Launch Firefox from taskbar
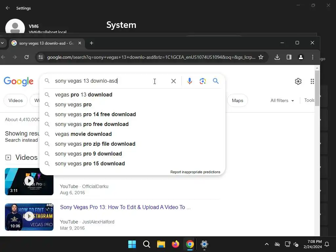The width and height of the screenshot is (336, 252). [x=176, y=244]
